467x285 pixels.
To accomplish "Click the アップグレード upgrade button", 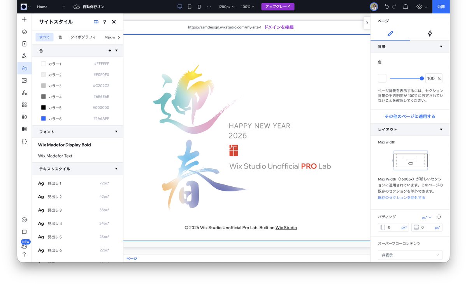I will pyautogui.click(x=278, y=7).
